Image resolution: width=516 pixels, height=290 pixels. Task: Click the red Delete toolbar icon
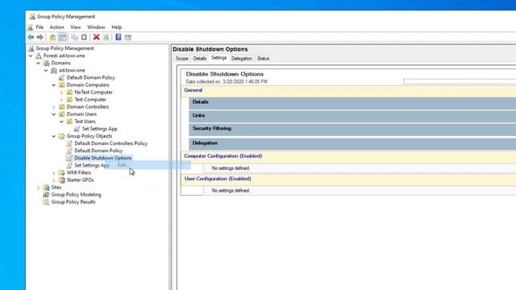coord(97,37)
